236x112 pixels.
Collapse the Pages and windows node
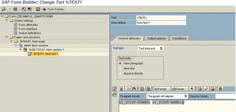point(7,37)
